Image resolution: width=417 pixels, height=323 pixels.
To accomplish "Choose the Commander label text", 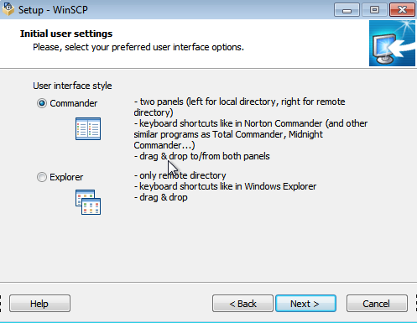I will tap(74, 103).
